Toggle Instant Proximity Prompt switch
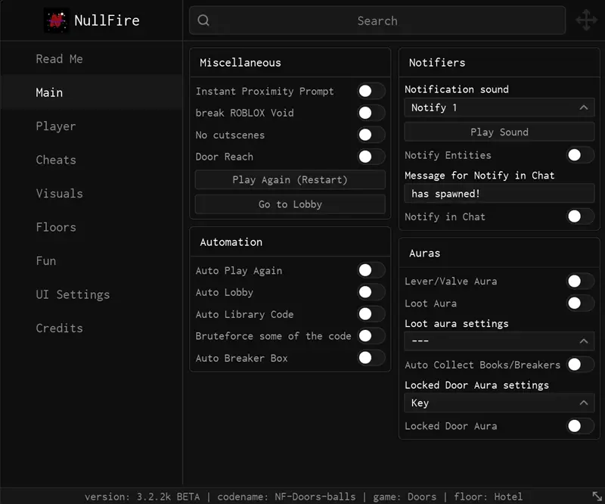This screenshot has width=605, height=504. [x=371, y=91]
